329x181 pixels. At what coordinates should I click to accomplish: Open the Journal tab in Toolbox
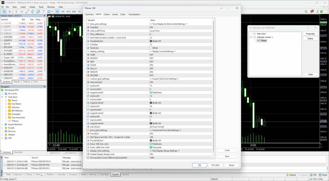pos(126,175)
